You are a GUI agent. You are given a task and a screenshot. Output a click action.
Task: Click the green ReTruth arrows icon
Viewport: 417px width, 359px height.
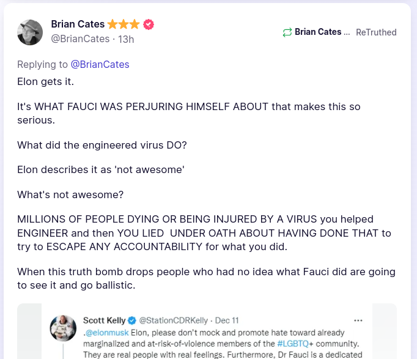[287, 32]
